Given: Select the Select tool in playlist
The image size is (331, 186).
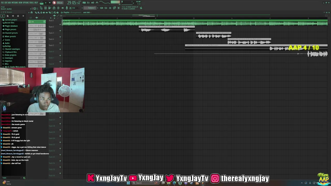Looking at the screenshot, I should (x=52, y=12).
